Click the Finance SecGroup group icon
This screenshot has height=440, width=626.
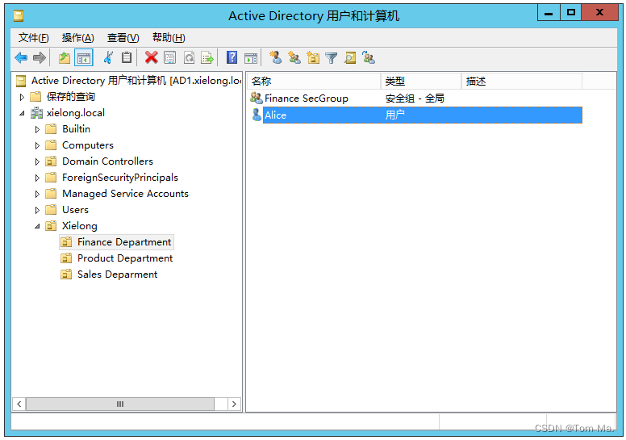click(x=256, y=98)
